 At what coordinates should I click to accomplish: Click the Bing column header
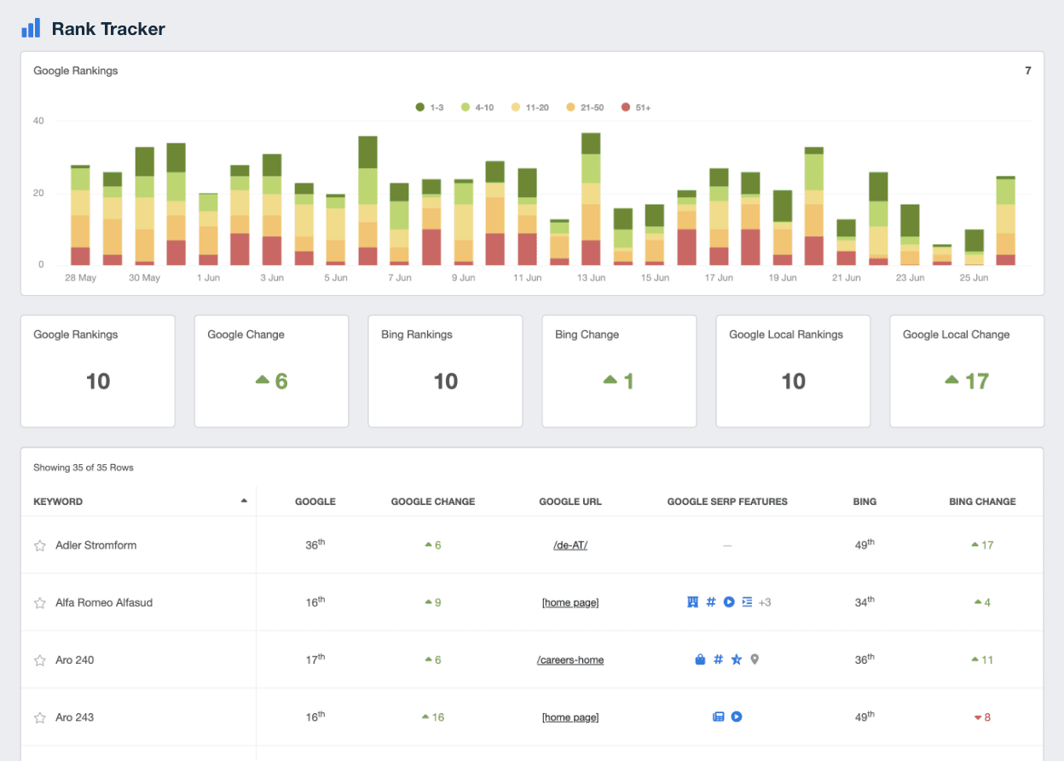click(864, 502)
